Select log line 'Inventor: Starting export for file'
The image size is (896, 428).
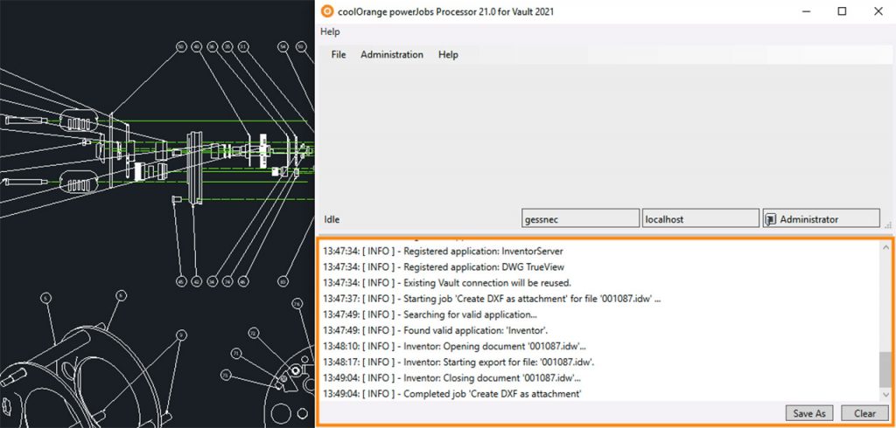coord(458,362)
